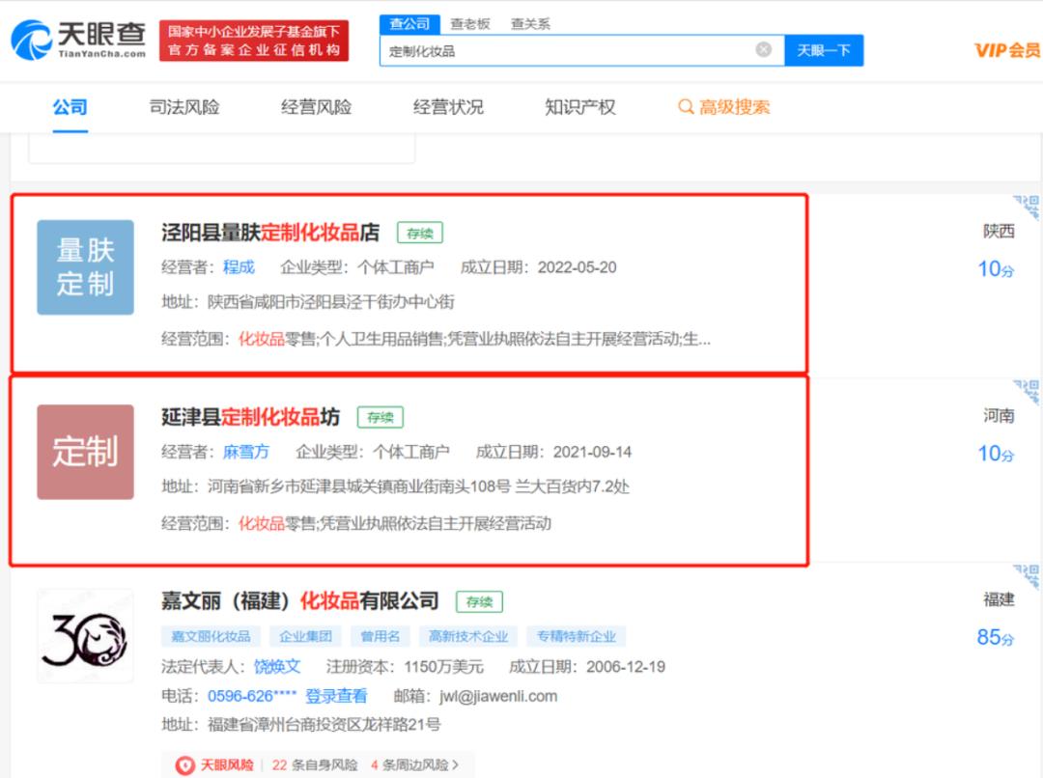Open 高级搜索 advanced search
The image size is (1043, 778).
[734, 107]
